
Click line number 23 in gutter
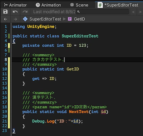(5, 131)
